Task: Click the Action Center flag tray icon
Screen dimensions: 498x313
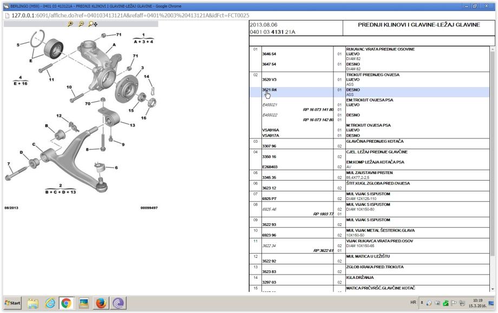Action: tap(454, 303)
